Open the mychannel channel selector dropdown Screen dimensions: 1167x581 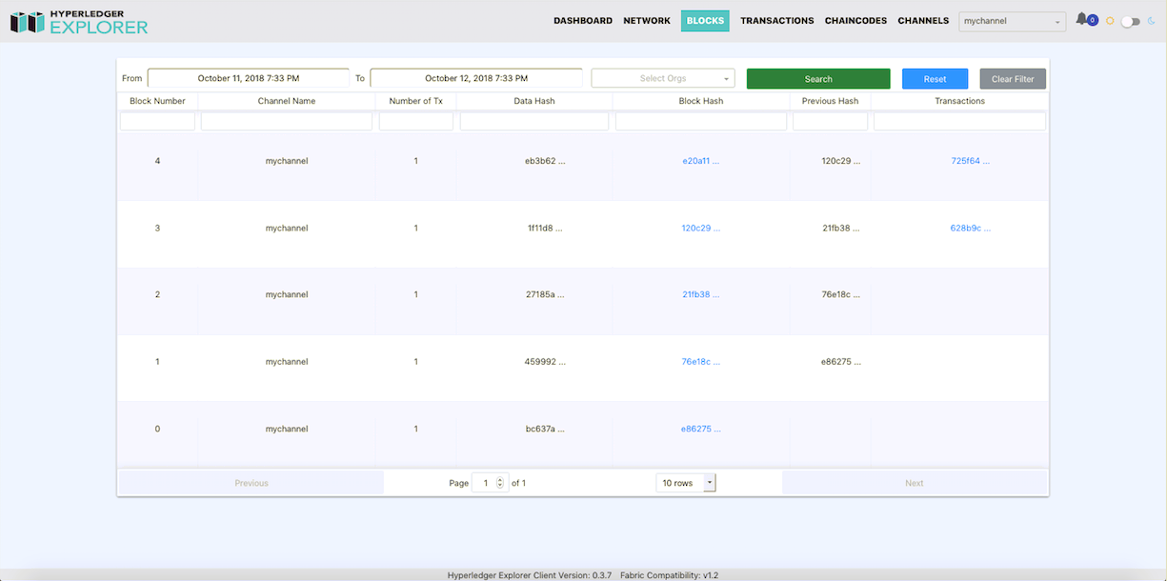tap(1012, 21)
